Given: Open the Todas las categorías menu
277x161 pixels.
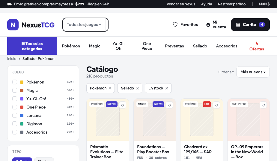Looking at the screenshot, I should coord(32,46).
